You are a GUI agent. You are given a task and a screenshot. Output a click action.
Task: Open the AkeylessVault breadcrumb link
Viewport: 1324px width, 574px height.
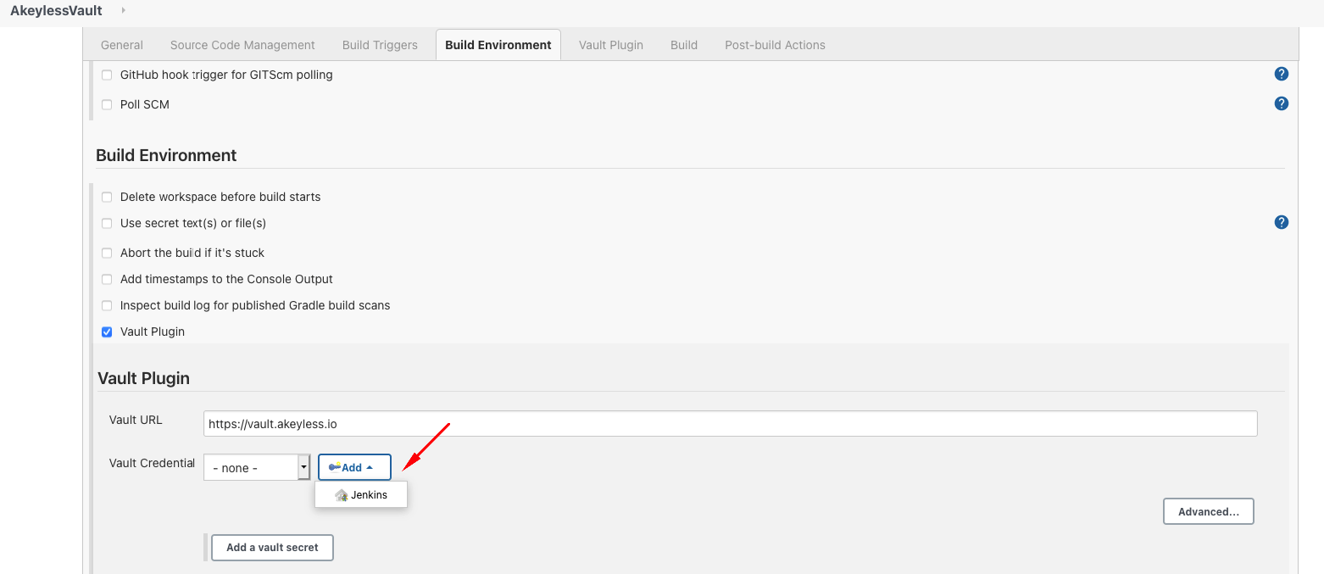coord(56,11)
